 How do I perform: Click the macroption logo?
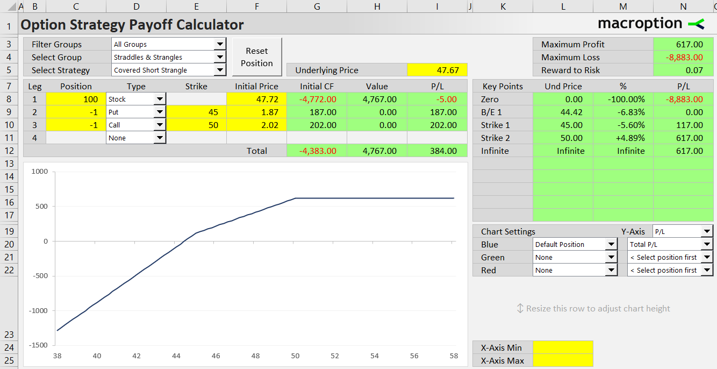coord(651,24)
